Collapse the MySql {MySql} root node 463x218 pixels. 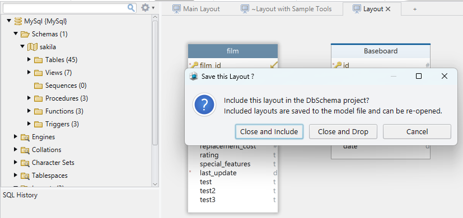point(9,21)
